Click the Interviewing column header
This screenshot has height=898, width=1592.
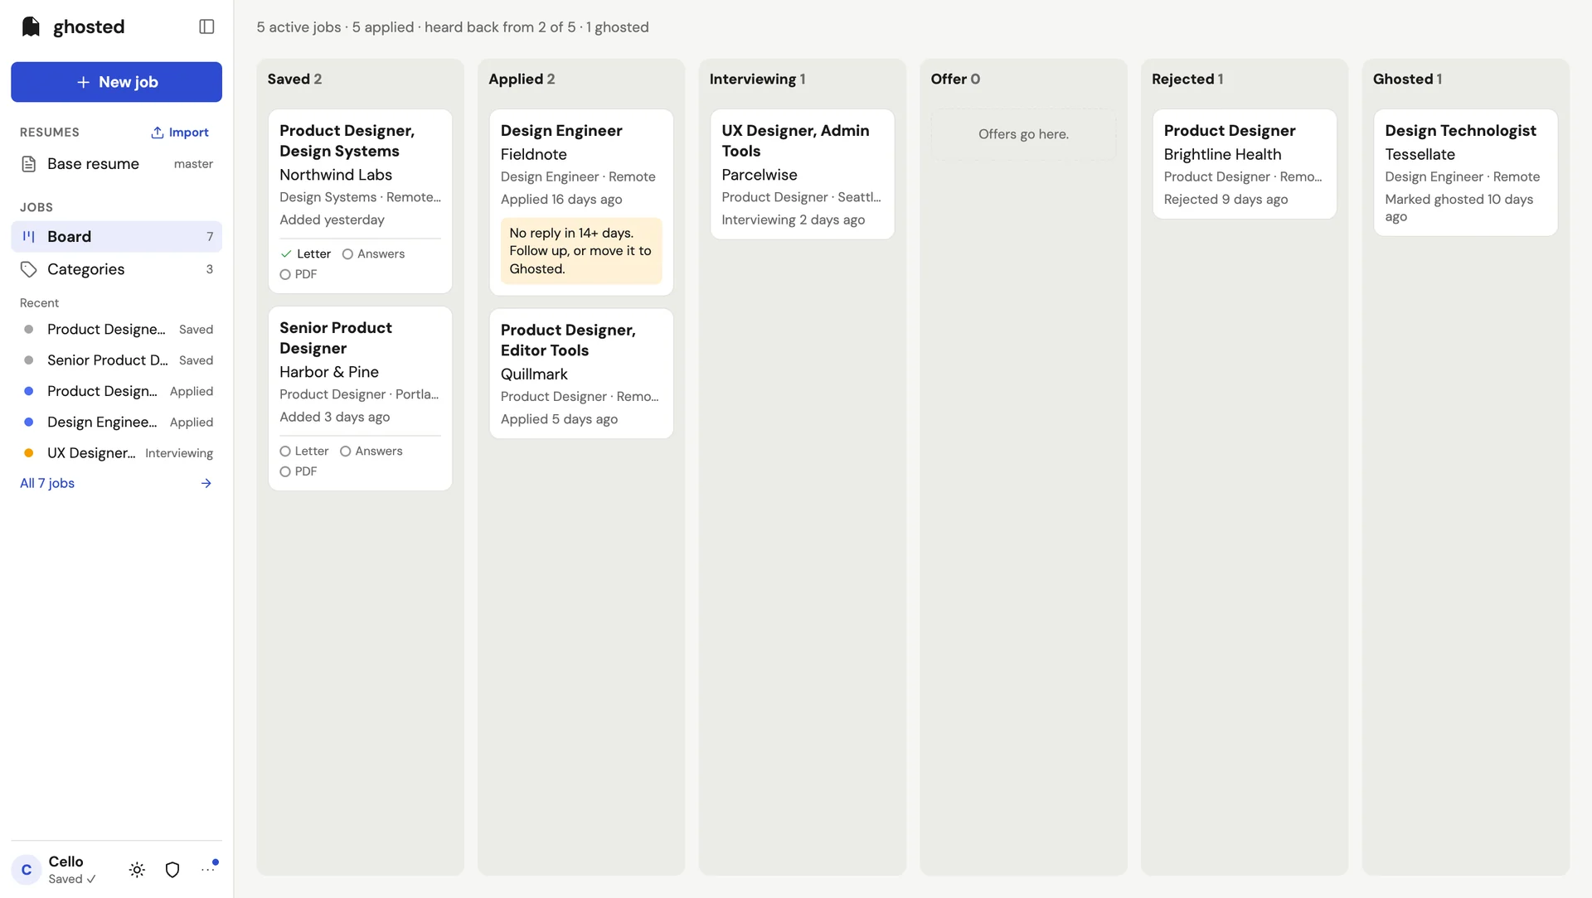[x=757, y=79]
